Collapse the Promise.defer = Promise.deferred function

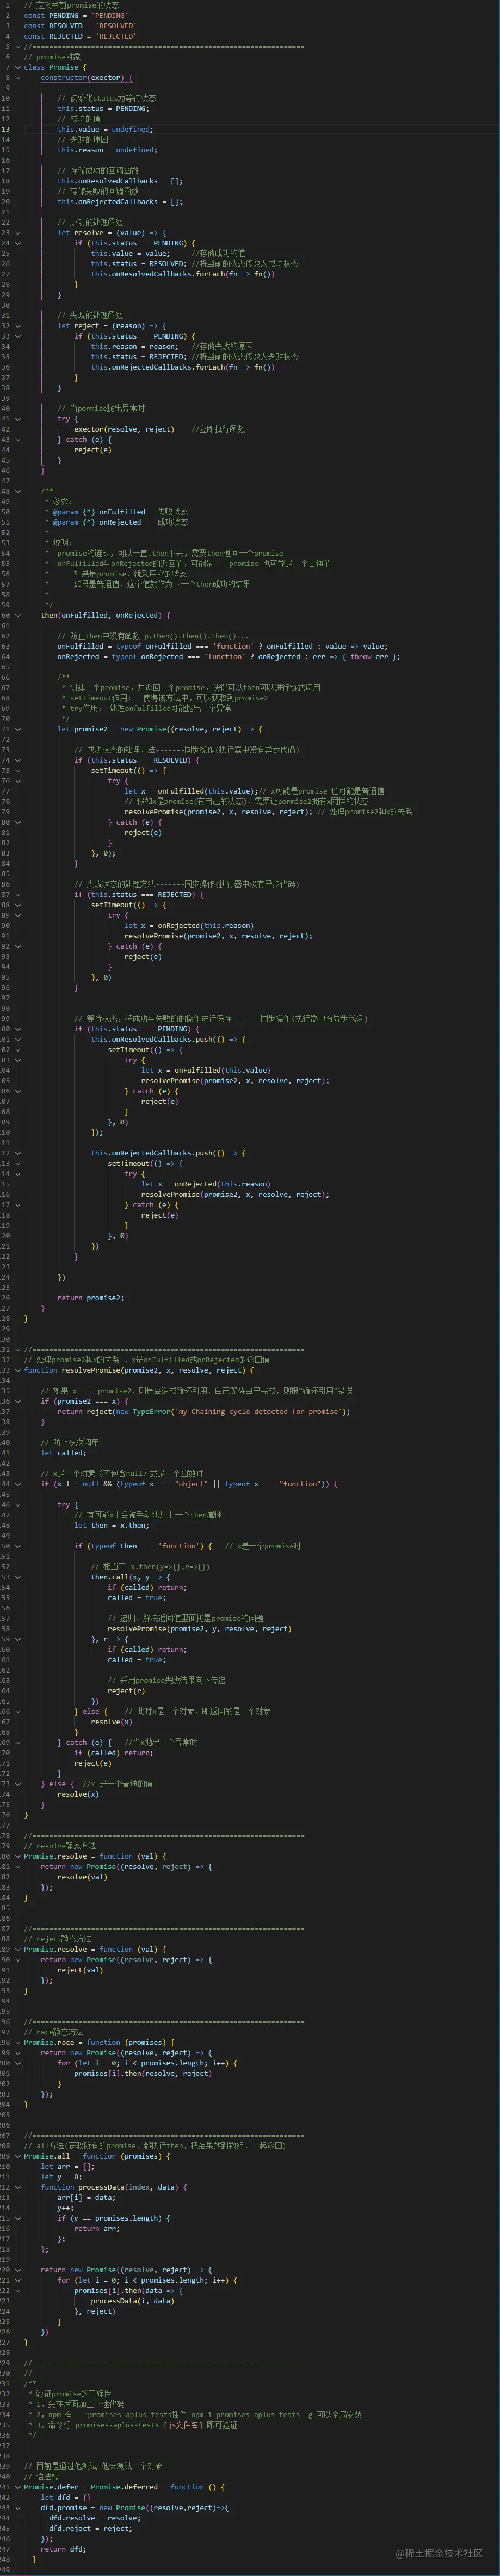click(x=17, y=2487)
